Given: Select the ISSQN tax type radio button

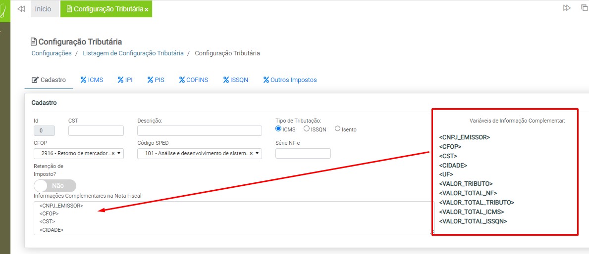Looking at the screenshot, I should coord(307,129).
